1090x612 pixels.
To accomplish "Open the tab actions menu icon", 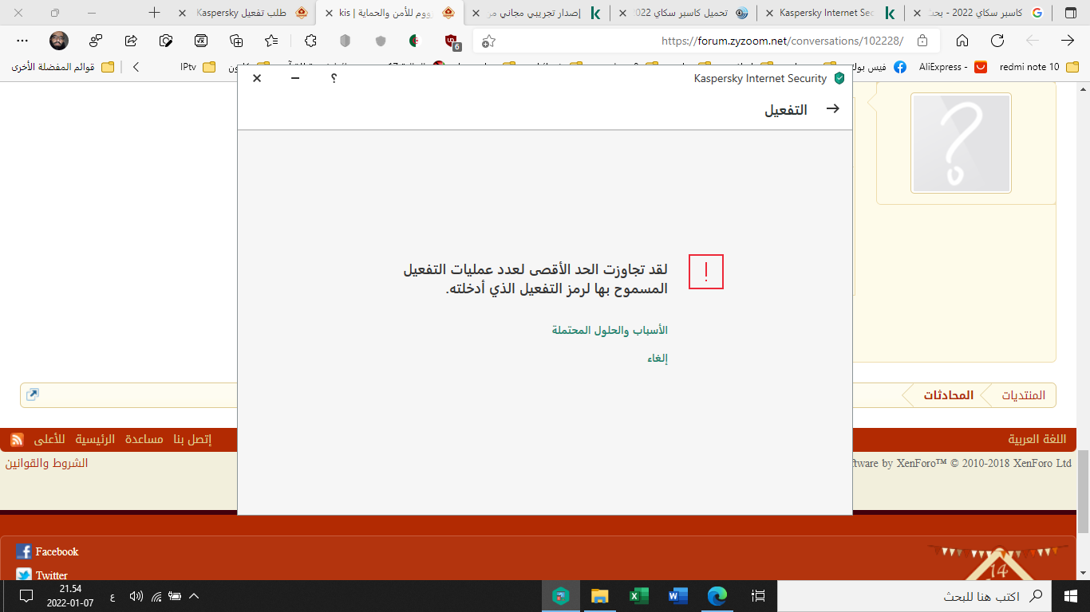I will pos(1070,13).
